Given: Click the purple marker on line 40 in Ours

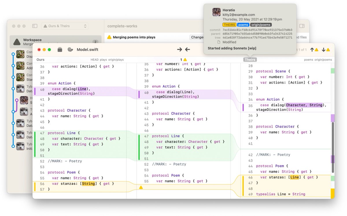Looking at the screenshot, I should point(35,91).
